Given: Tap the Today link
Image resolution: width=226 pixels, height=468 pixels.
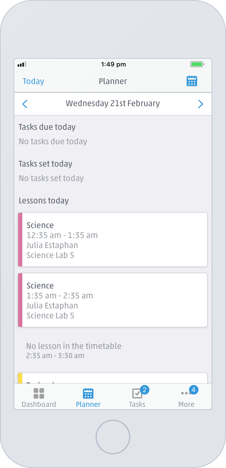Looking at the screenshot, I should [33, 81].
